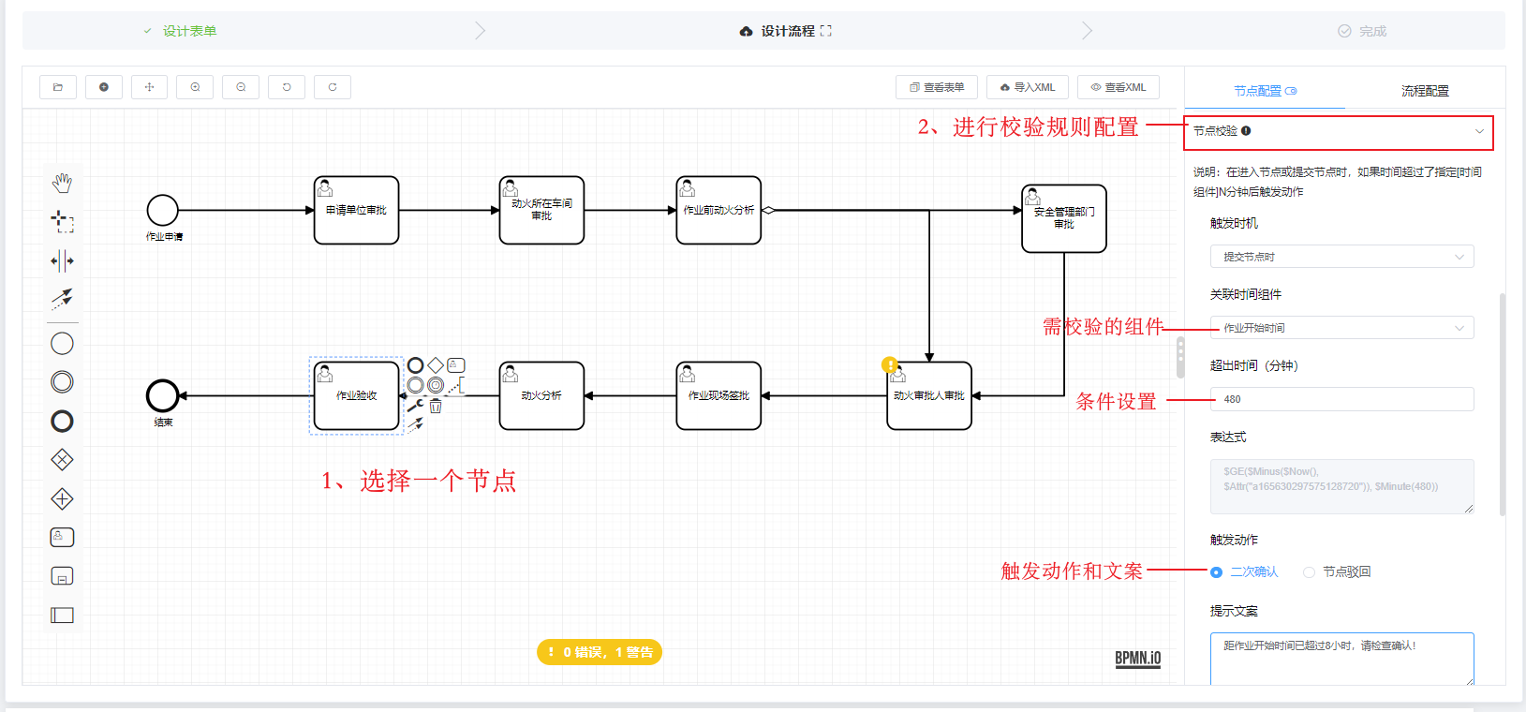Open the 触发时机 dropdown showing 提交节点时
This screenshot has height=712, width=1526.
[x=1341, y=257]
